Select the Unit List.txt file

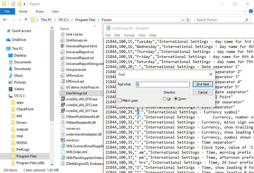click(74, 34)
